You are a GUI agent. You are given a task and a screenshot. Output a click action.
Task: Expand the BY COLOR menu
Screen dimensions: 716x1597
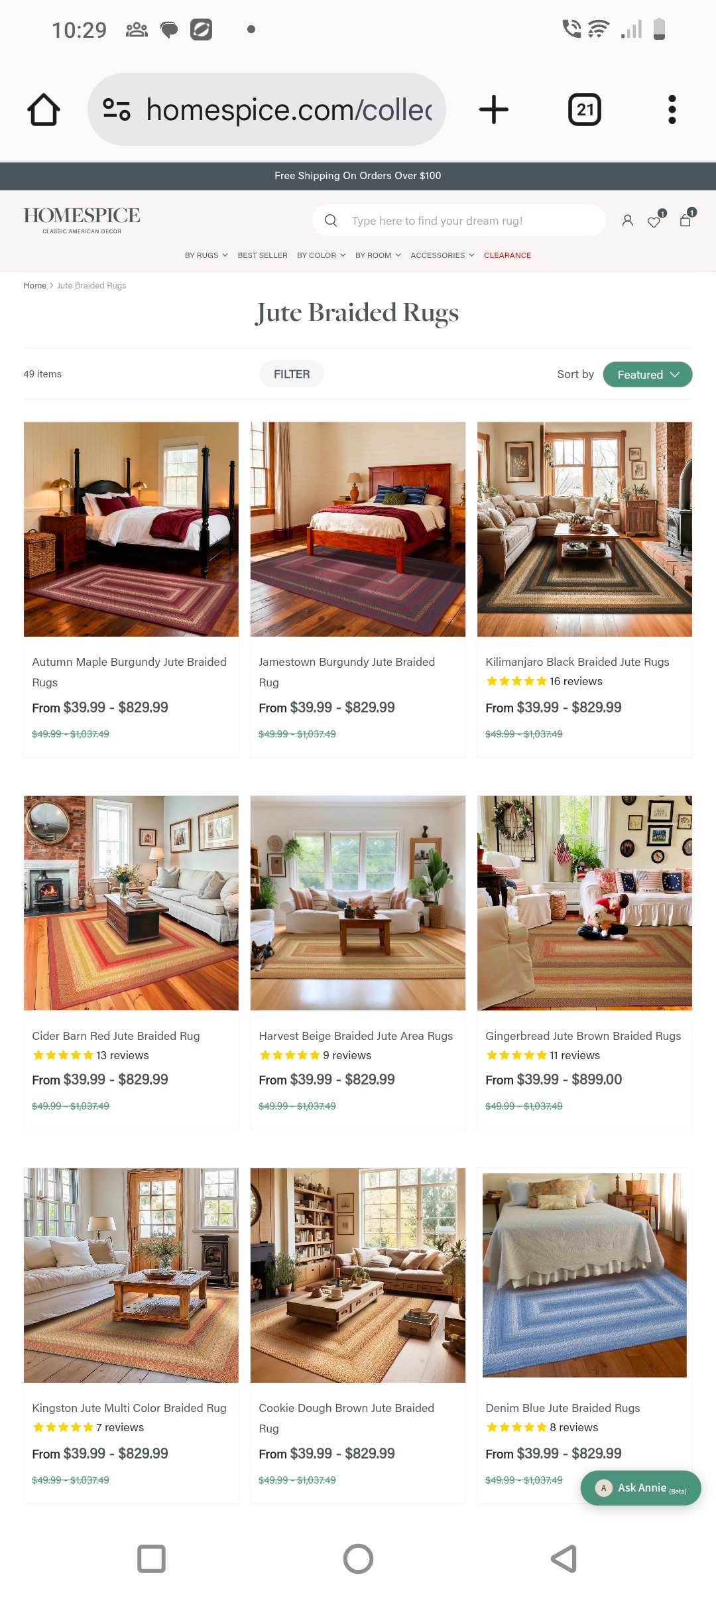coord(322,255)
